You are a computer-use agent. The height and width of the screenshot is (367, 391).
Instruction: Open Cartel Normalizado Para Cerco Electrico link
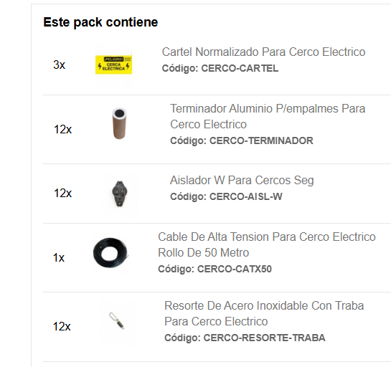tap(263, 52)
